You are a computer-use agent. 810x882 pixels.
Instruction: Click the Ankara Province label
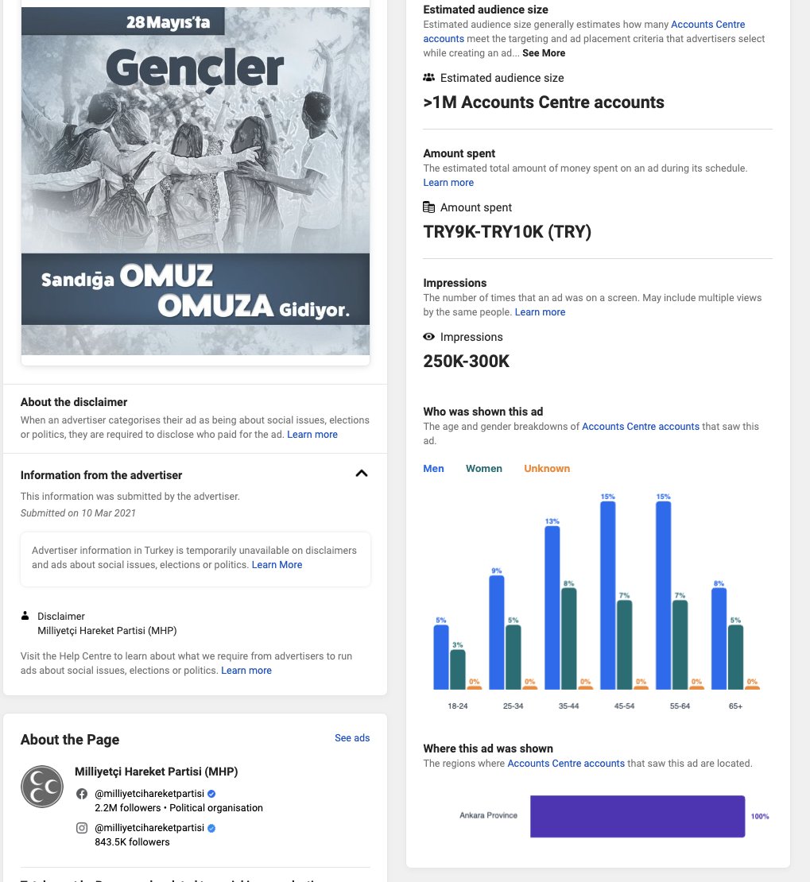(488, 815)
